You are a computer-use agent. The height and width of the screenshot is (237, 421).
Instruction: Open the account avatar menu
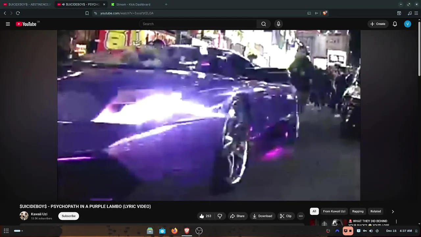(408, 24)
